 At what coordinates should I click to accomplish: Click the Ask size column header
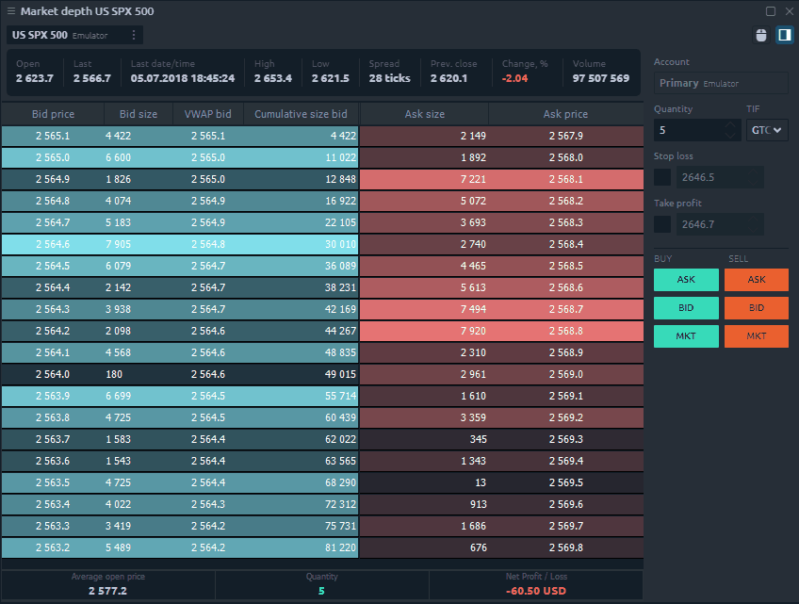click(x=424, y=114)
